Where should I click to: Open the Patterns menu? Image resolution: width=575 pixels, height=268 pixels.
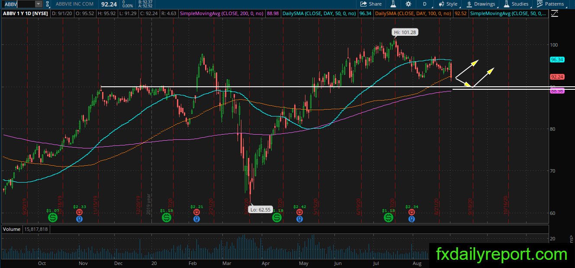coord(550,4)
